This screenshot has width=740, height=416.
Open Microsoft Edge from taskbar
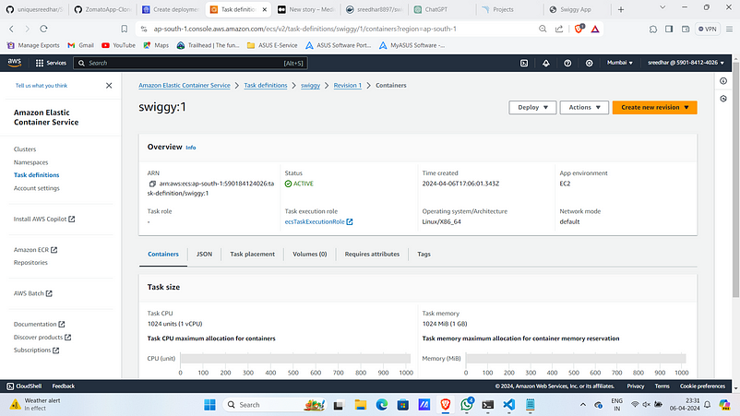381,404
